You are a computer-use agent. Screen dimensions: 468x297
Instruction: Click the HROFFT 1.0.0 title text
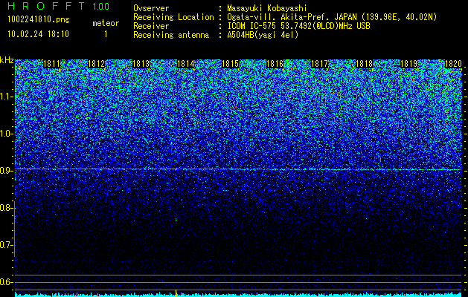click(x=58, y=6)
